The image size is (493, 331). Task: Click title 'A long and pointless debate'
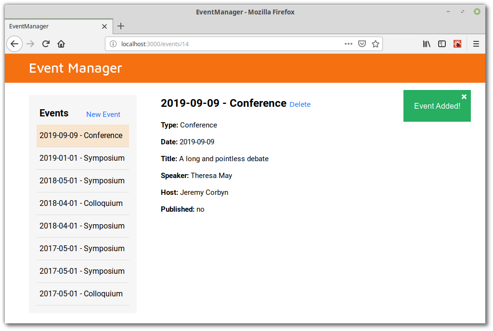click(x=224, y=159)
